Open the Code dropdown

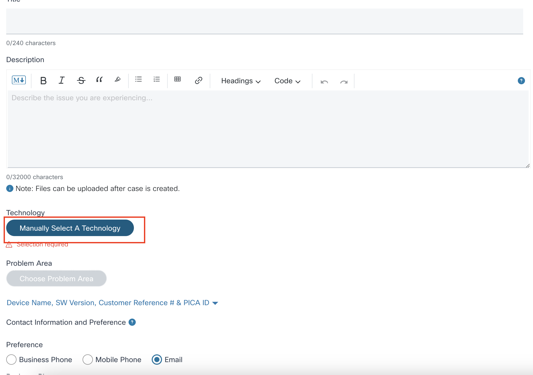click(x=287, y=81)
